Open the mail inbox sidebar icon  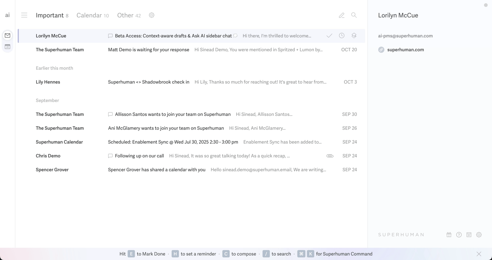[x=7, y=36]
